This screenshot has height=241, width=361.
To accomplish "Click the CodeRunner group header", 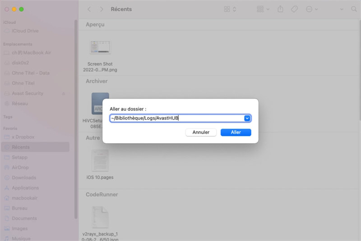I will pyautogui.click(x=102, y=195).
